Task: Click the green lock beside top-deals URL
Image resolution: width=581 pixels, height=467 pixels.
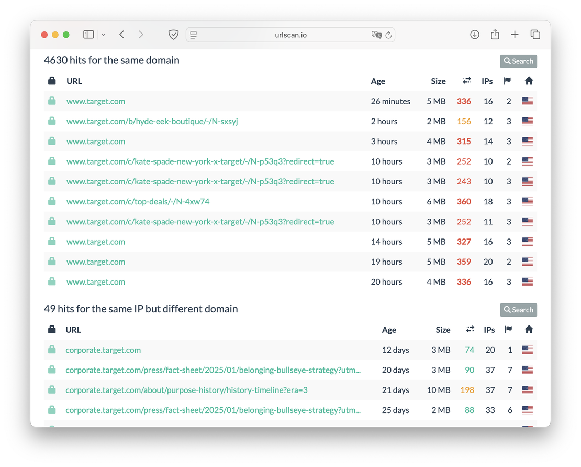Action: click(52, 201)
